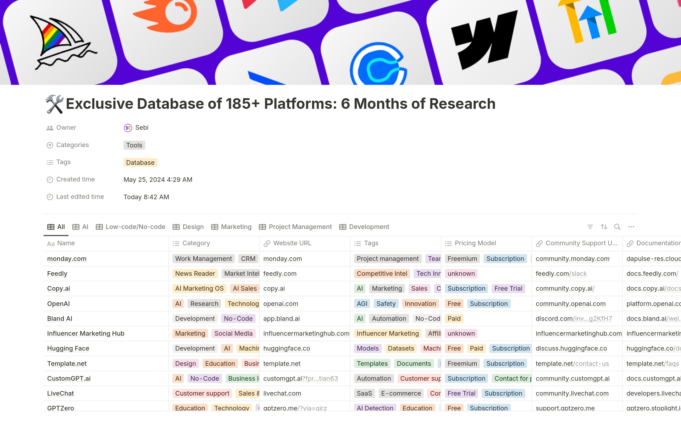Click the Freemium tag in monday.com row
The image size is (681, 425).
[462, 259]
